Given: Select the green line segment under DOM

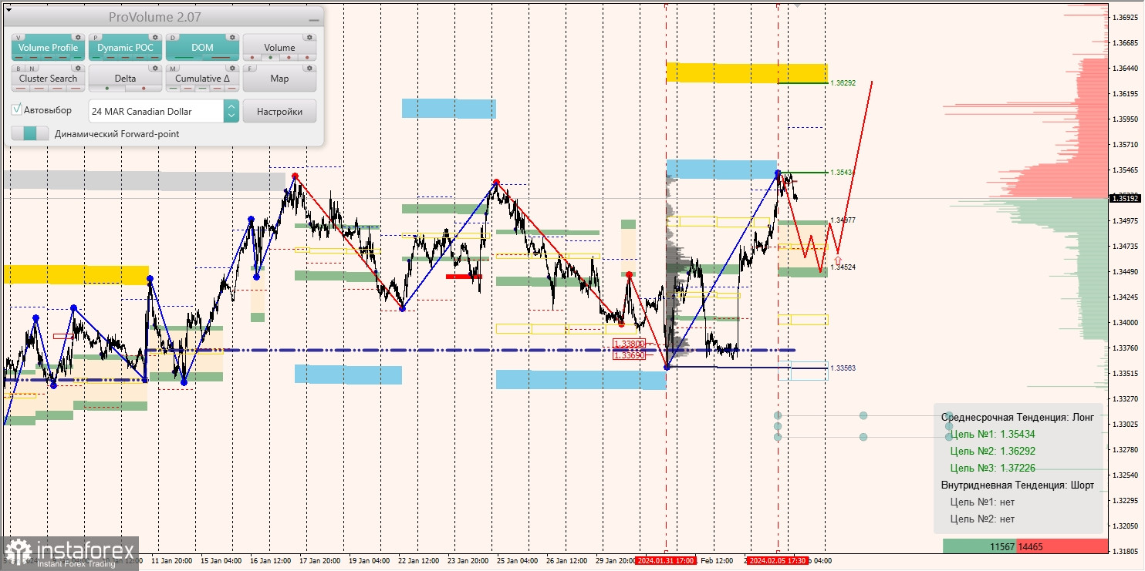Looking at the screenshot, I should (x=184, y=58).
